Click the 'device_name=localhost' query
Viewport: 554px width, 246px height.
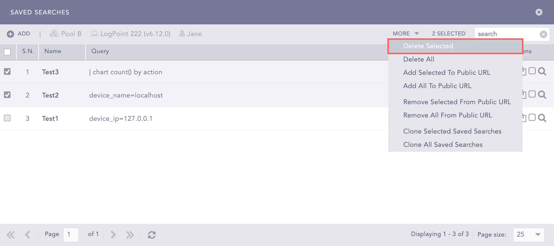click(126, 95)
